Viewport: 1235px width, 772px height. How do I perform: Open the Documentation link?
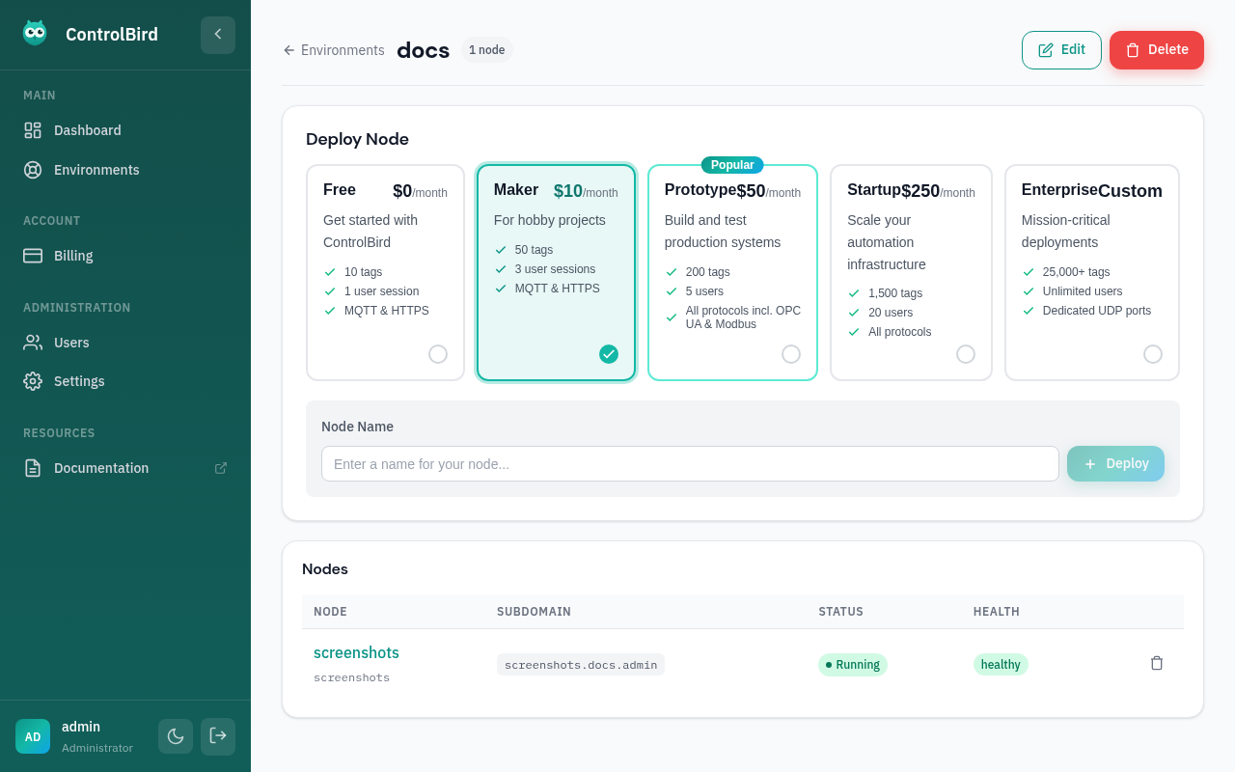125,468
